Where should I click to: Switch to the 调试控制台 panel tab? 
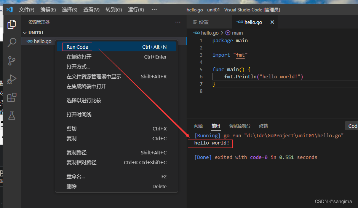(240, 126)
